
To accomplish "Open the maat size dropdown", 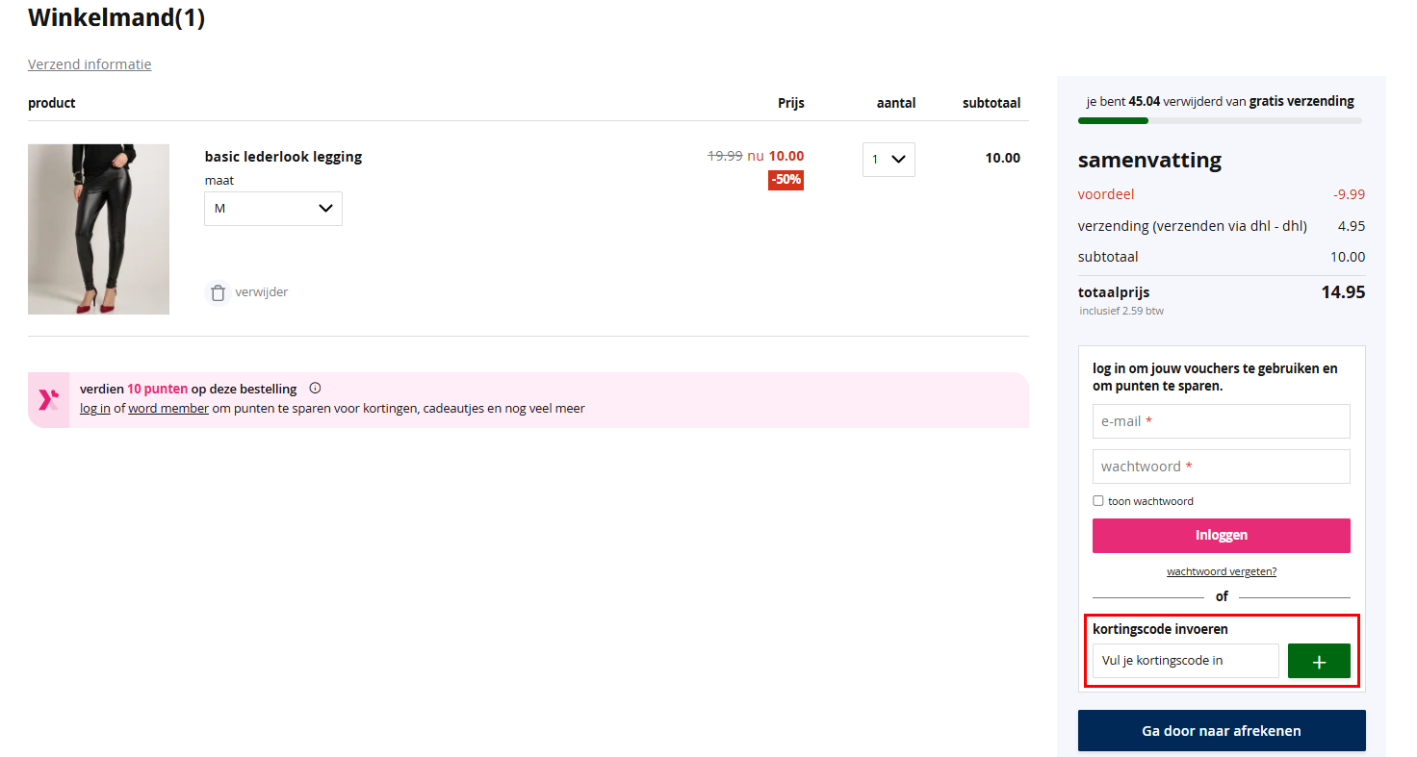I will (x=272, y=209).
